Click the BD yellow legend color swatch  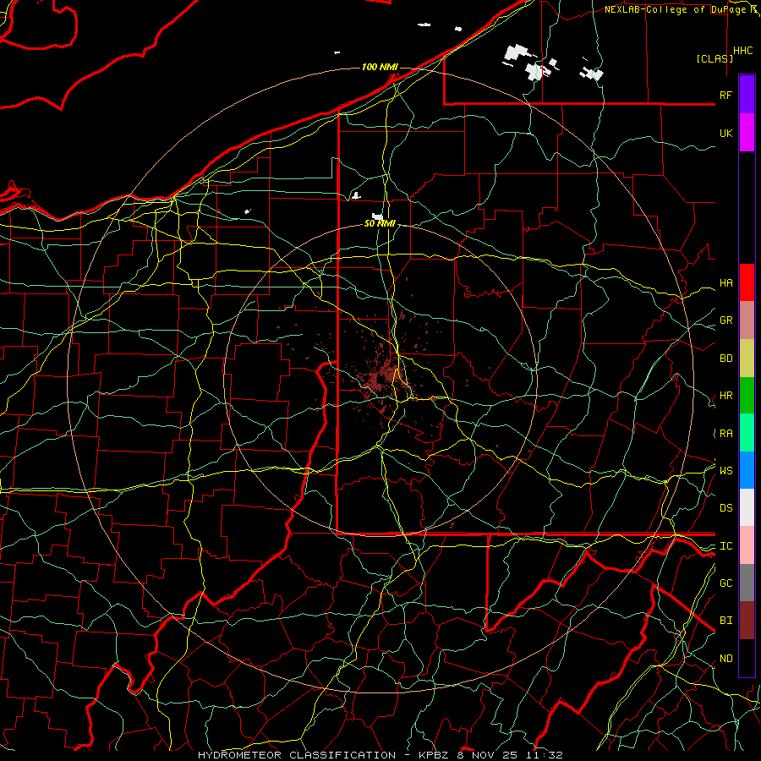747,358
